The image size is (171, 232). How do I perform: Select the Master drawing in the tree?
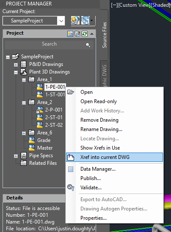pyautogui.click(x=45, y=148)
